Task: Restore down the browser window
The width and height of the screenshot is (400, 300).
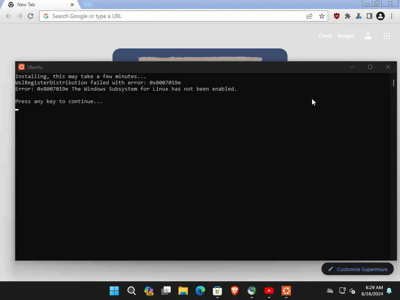Action: 377,4
